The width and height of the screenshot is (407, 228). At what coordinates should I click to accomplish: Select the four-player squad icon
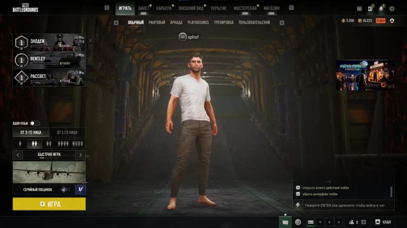click(63, 144)
